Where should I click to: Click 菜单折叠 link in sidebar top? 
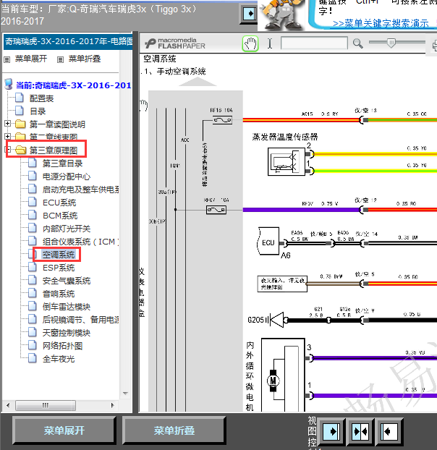pos(85,59)
